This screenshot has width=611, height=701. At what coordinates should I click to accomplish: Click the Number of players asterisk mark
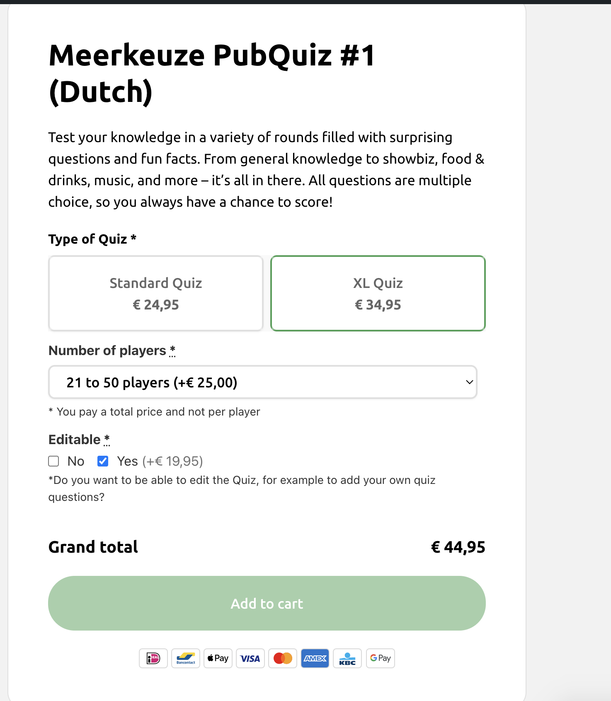172,350
